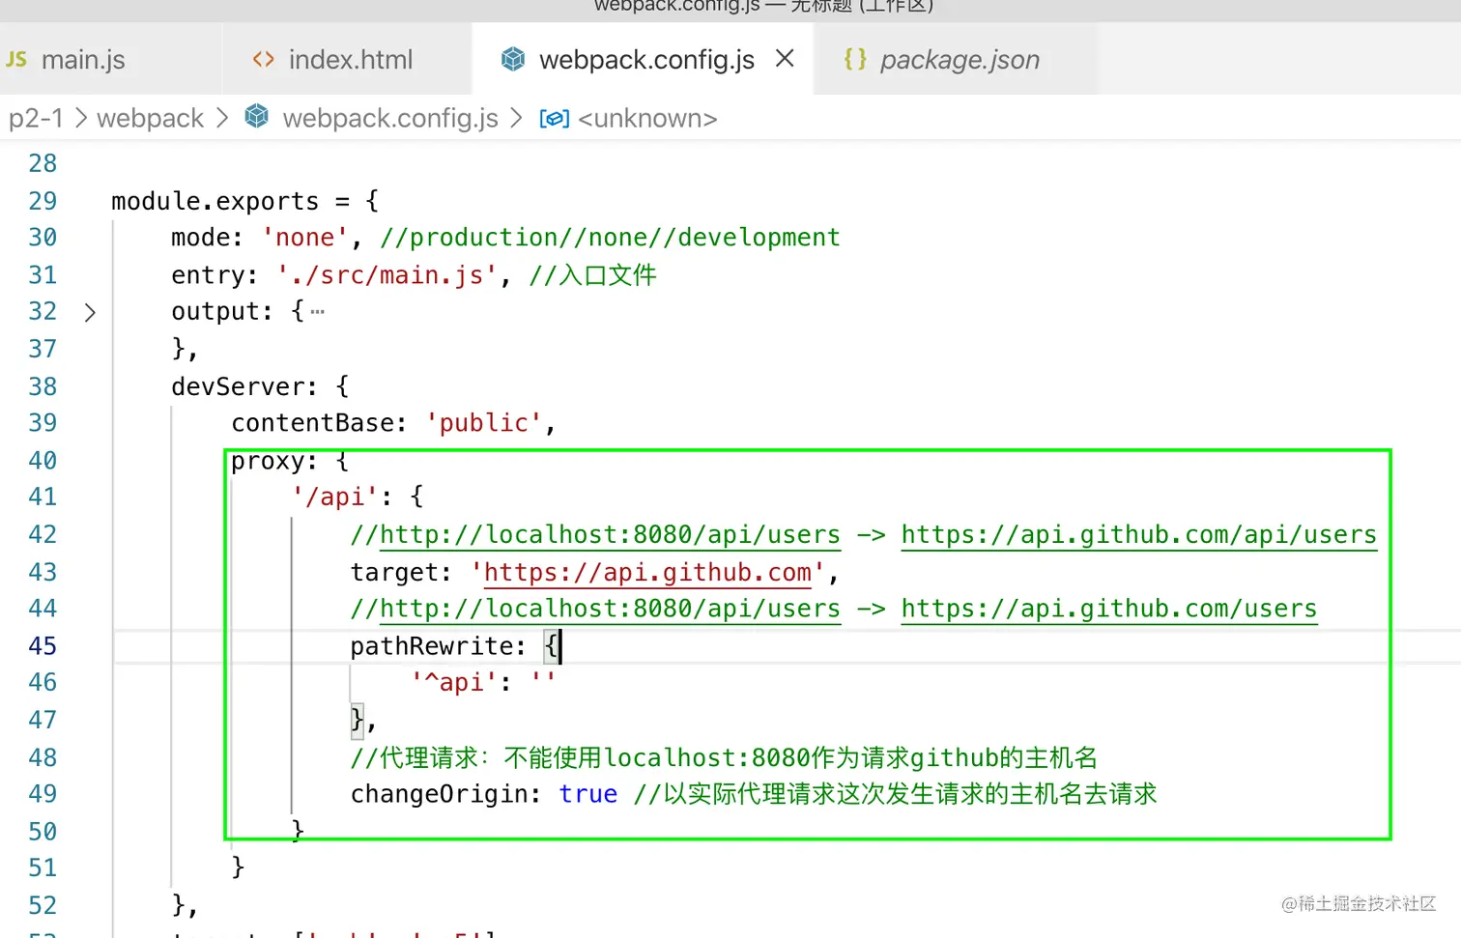Open http://localhost:8080/api/users link on line 44
Screen dimensions: 1461x938
click(610, 609)
